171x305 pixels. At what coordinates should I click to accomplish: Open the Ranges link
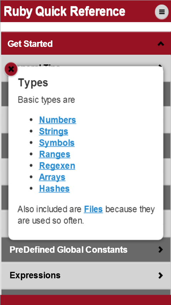click(55, 154)
